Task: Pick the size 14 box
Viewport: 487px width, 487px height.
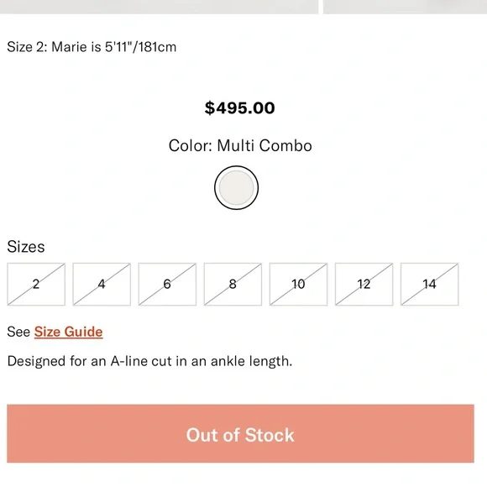Action: pyautogui.click(x=429, y=284)
